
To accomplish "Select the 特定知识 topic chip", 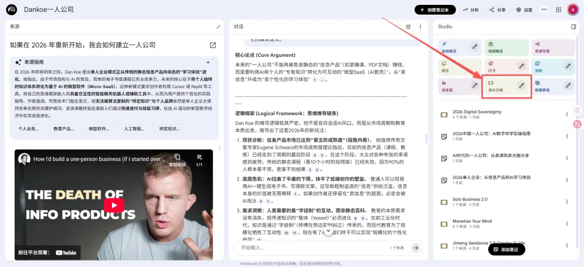I will tap(172, 129).
